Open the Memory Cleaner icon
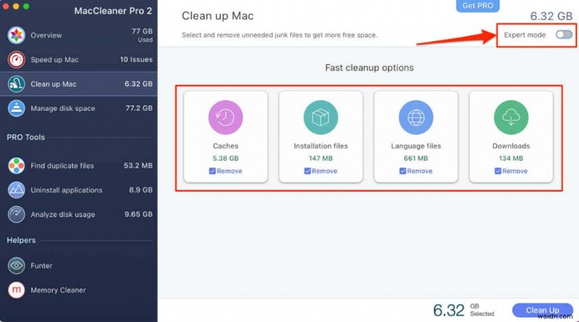The width and height of the screenshot is (579, 322). (x=17, y=290)
